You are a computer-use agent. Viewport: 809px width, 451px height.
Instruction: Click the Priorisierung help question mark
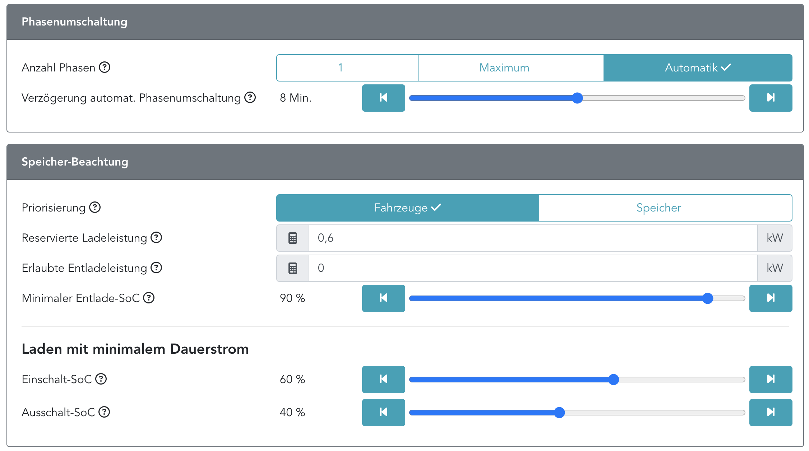click(95, 207)
